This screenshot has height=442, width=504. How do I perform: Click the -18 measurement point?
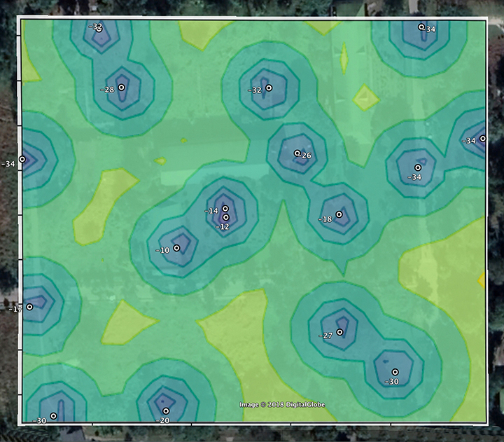click(x=339, y=214)
